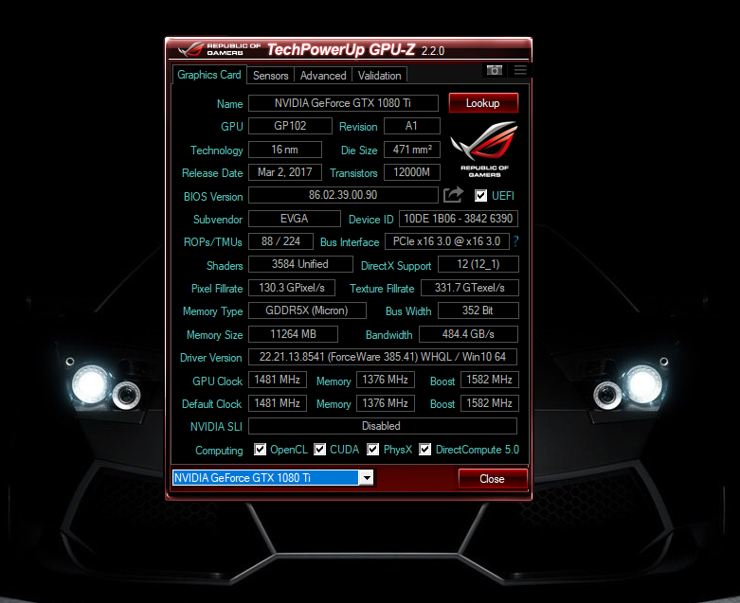
Task: Click the Subvendor value EVGA
Action: click(x=295, y=219)
